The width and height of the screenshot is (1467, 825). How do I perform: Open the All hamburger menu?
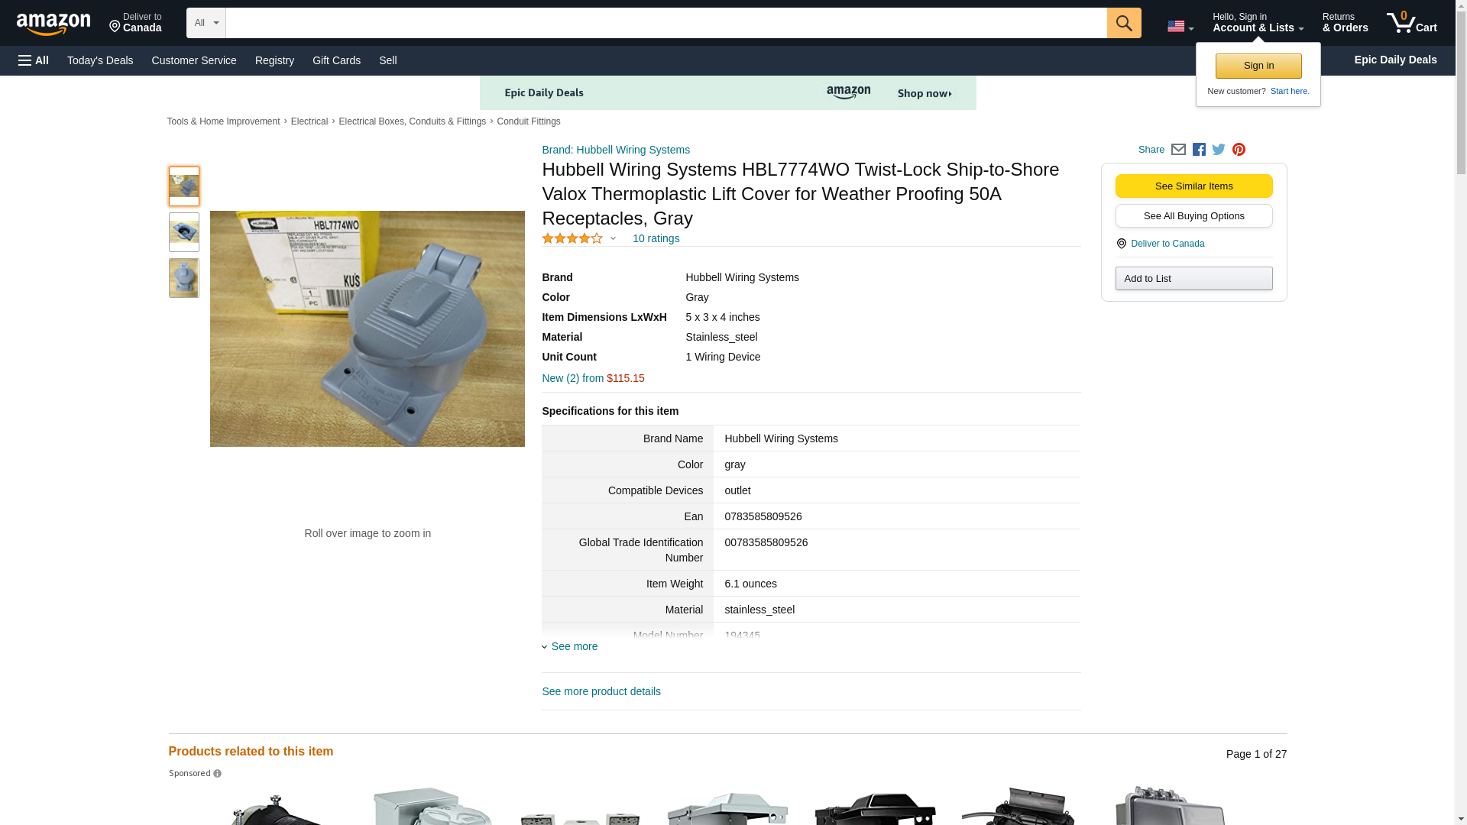34,60
